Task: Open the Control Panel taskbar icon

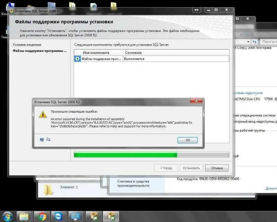Action: pyautogui.click(x=75, y=216)
